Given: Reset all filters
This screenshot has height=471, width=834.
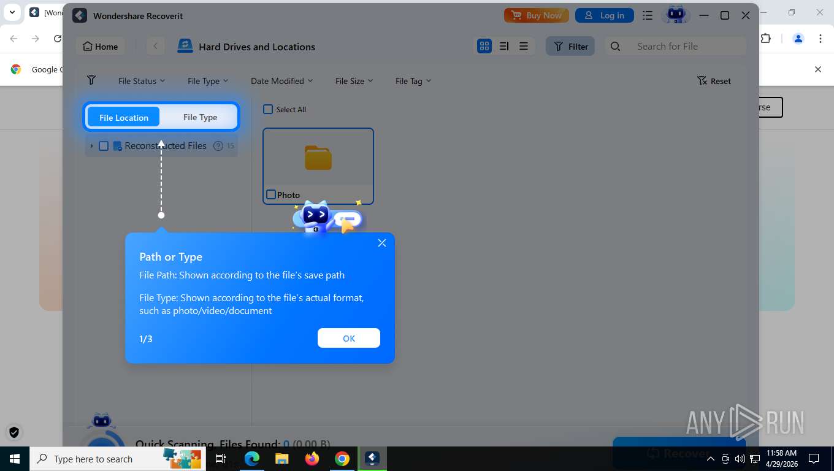Looking at the screenshot, I should 714,81.
